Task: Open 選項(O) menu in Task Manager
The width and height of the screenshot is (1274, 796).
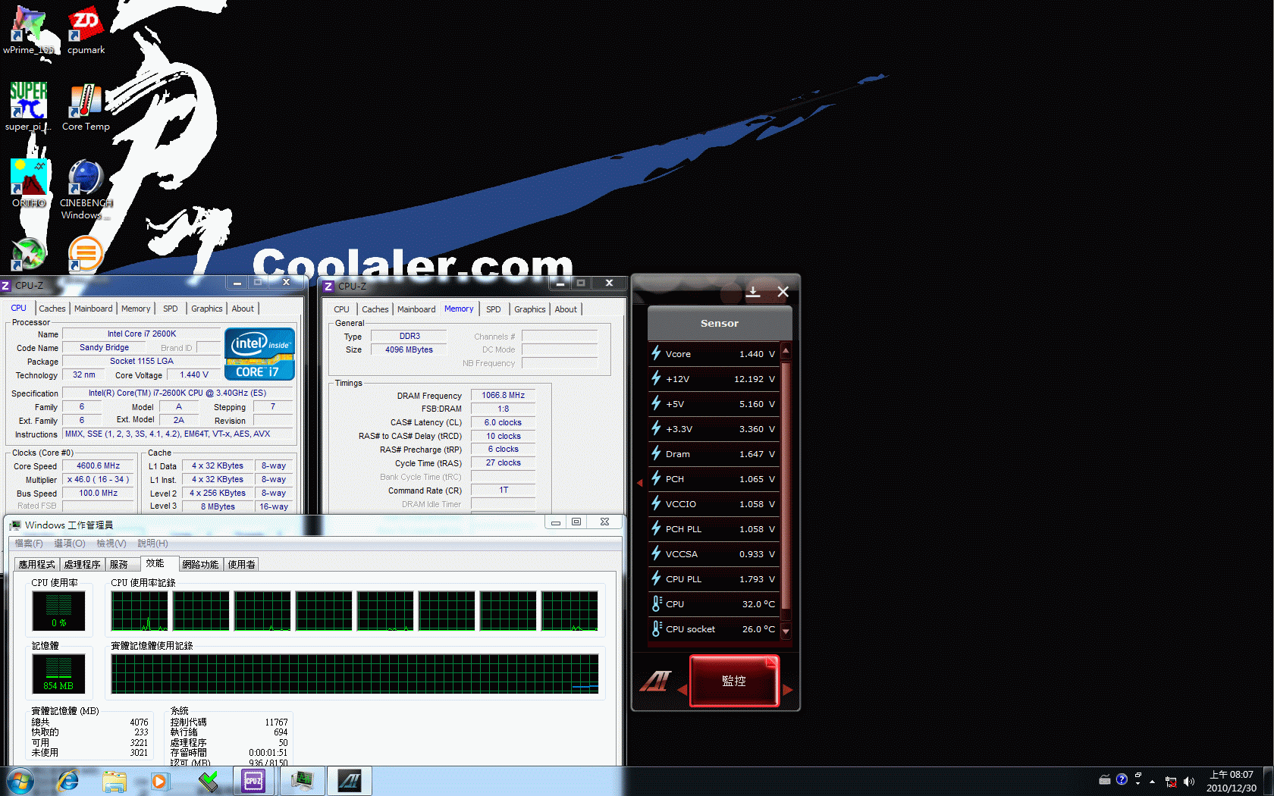Action: click(x=70, y=544)
